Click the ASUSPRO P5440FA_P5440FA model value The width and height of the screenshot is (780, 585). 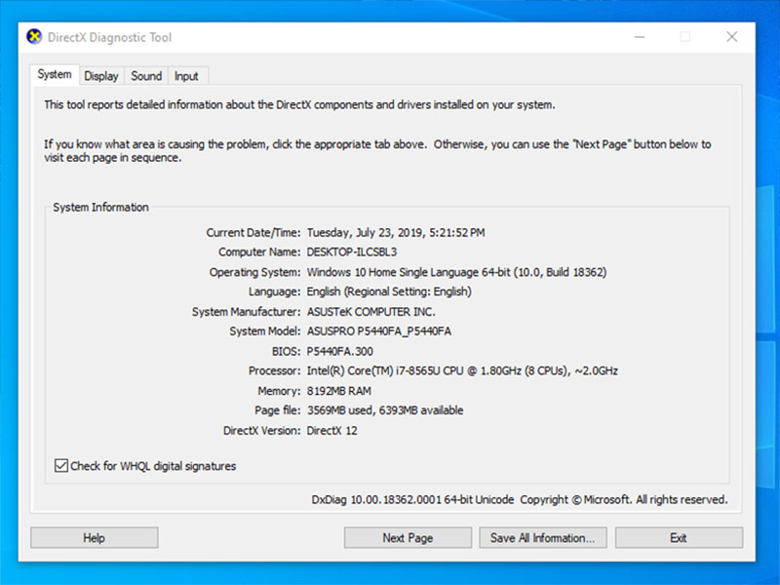(379, 331)
